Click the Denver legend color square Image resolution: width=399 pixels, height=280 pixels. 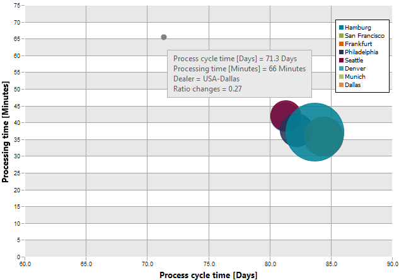click(x=341, y=69)
